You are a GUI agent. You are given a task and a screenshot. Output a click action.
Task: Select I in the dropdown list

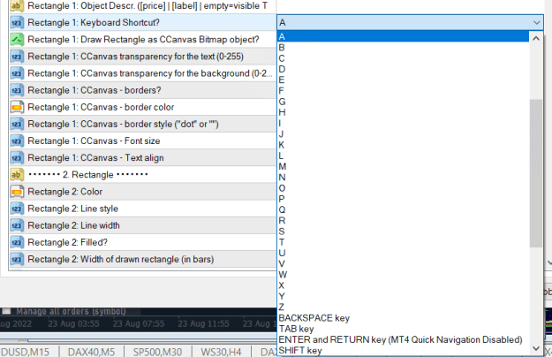403,123
